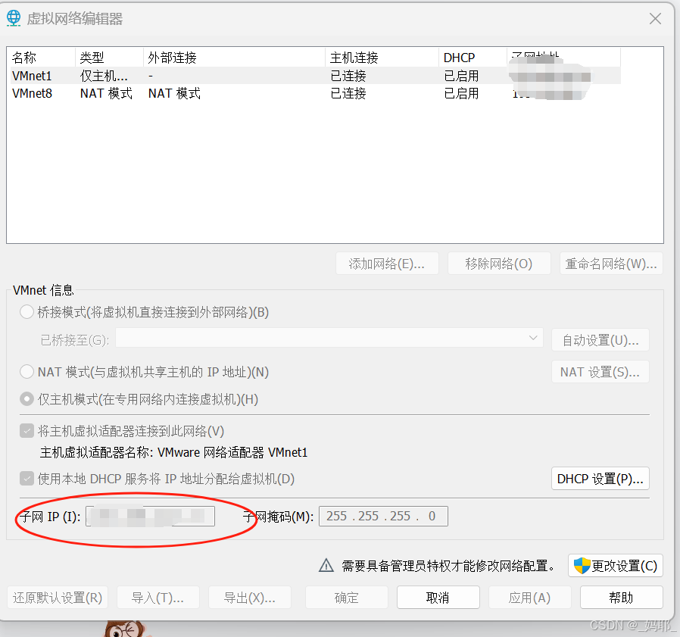Close the Virtual Network Editor window
This screenshot has width=680, height=637.
655,19
